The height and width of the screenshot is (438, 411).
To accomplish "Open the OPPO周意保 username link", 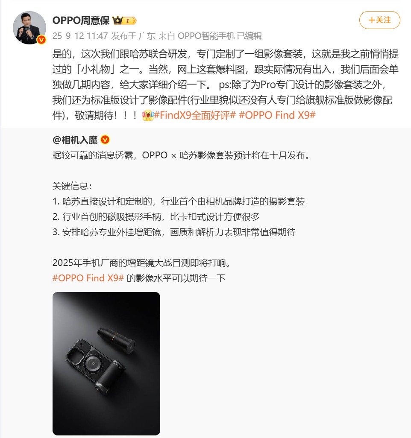I will [81, 20].
